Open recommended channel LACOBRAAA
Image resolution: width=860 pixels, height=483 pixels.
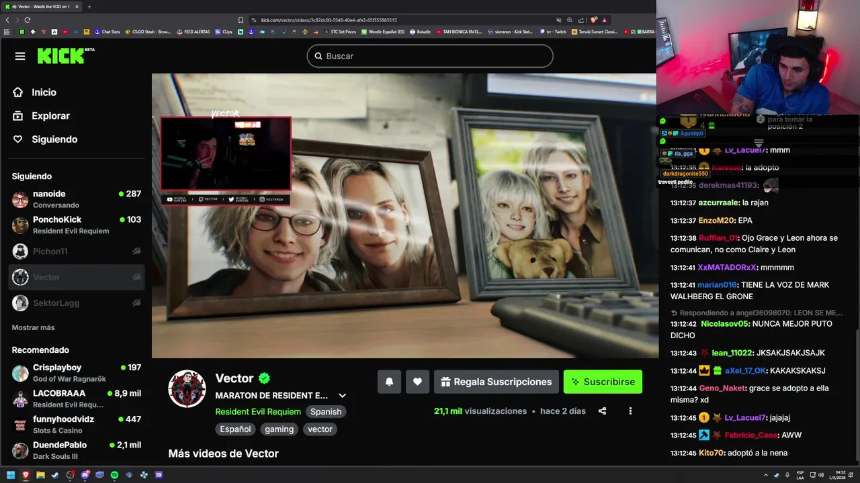pos(77,398)
